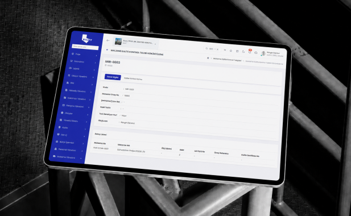Click the grey back arrow beside project selector

(x=108, y=40)
